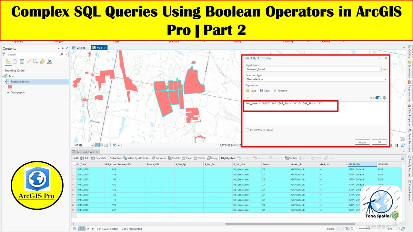Remove the expression clause
The height and width of the screenshot is (232, 413).
pyautogui.click(x=280, y=91)
